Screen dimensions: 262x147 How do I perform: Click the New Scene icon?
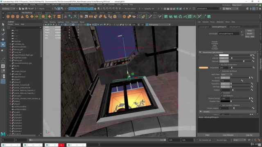pyautogui.click(x=20, y=9)
